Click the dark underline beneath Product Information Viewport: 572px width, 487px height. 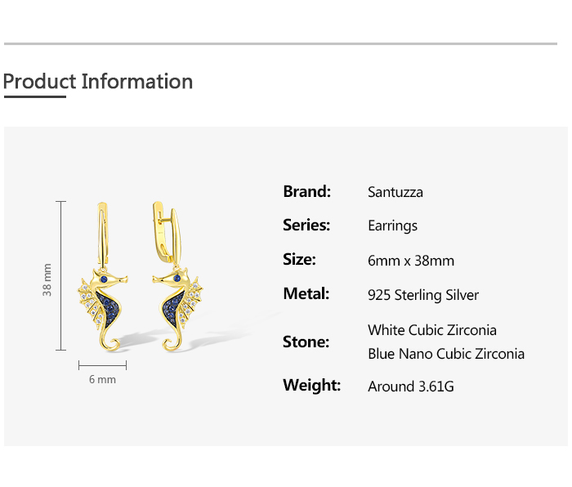click(x=34, y=96)
